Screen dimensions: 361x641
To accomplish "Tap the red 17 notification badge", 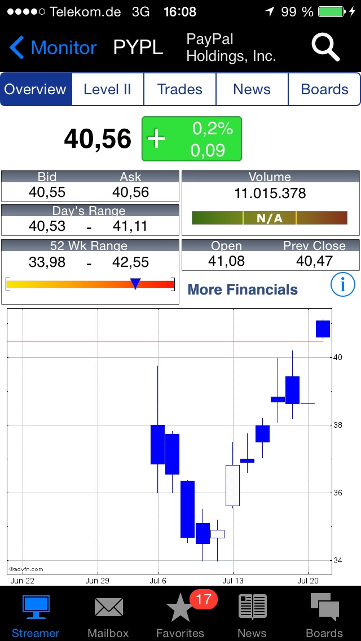I will (203, 599).
